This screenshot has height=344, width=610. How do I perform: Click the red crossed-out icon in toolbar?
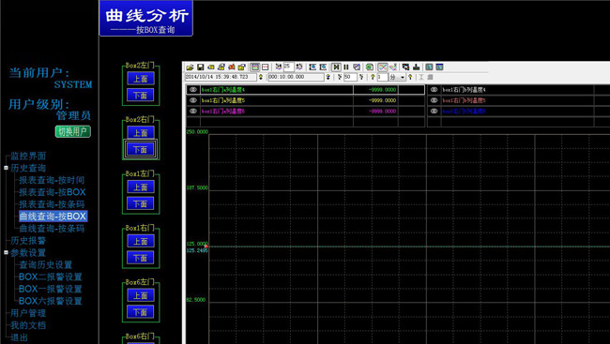(232, 67)
